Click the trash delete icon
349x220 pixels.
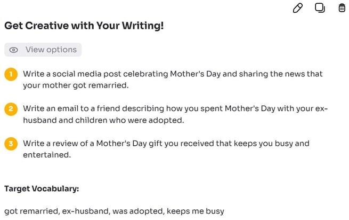pyautogui.click(x=342, y=8)
